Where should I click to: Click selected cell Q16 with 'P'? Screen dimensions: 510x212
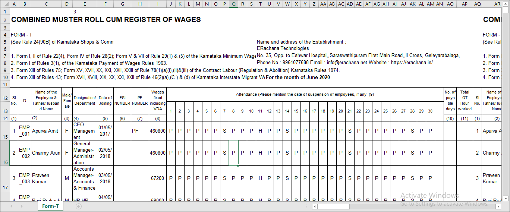233,153
